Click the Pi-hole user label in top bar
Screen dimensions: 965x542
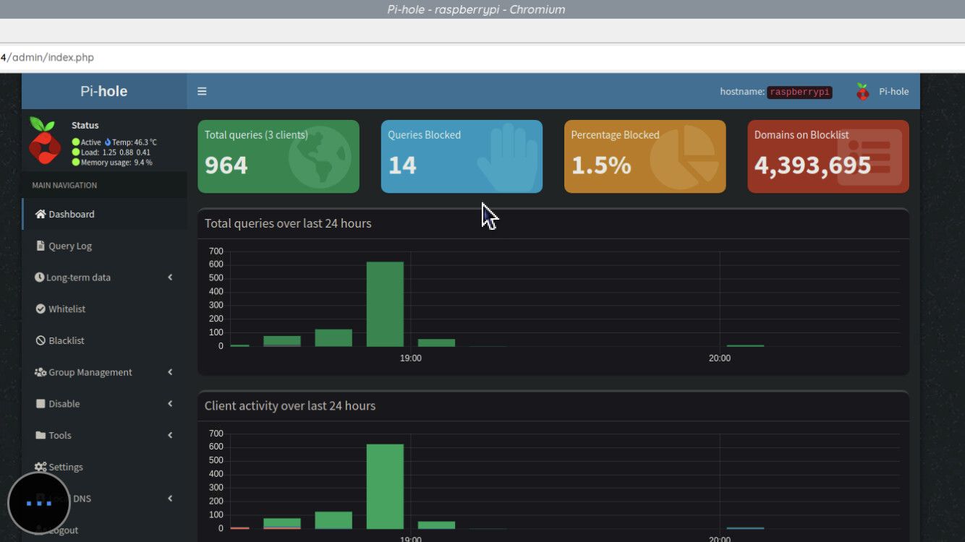(x=894, y=92)
